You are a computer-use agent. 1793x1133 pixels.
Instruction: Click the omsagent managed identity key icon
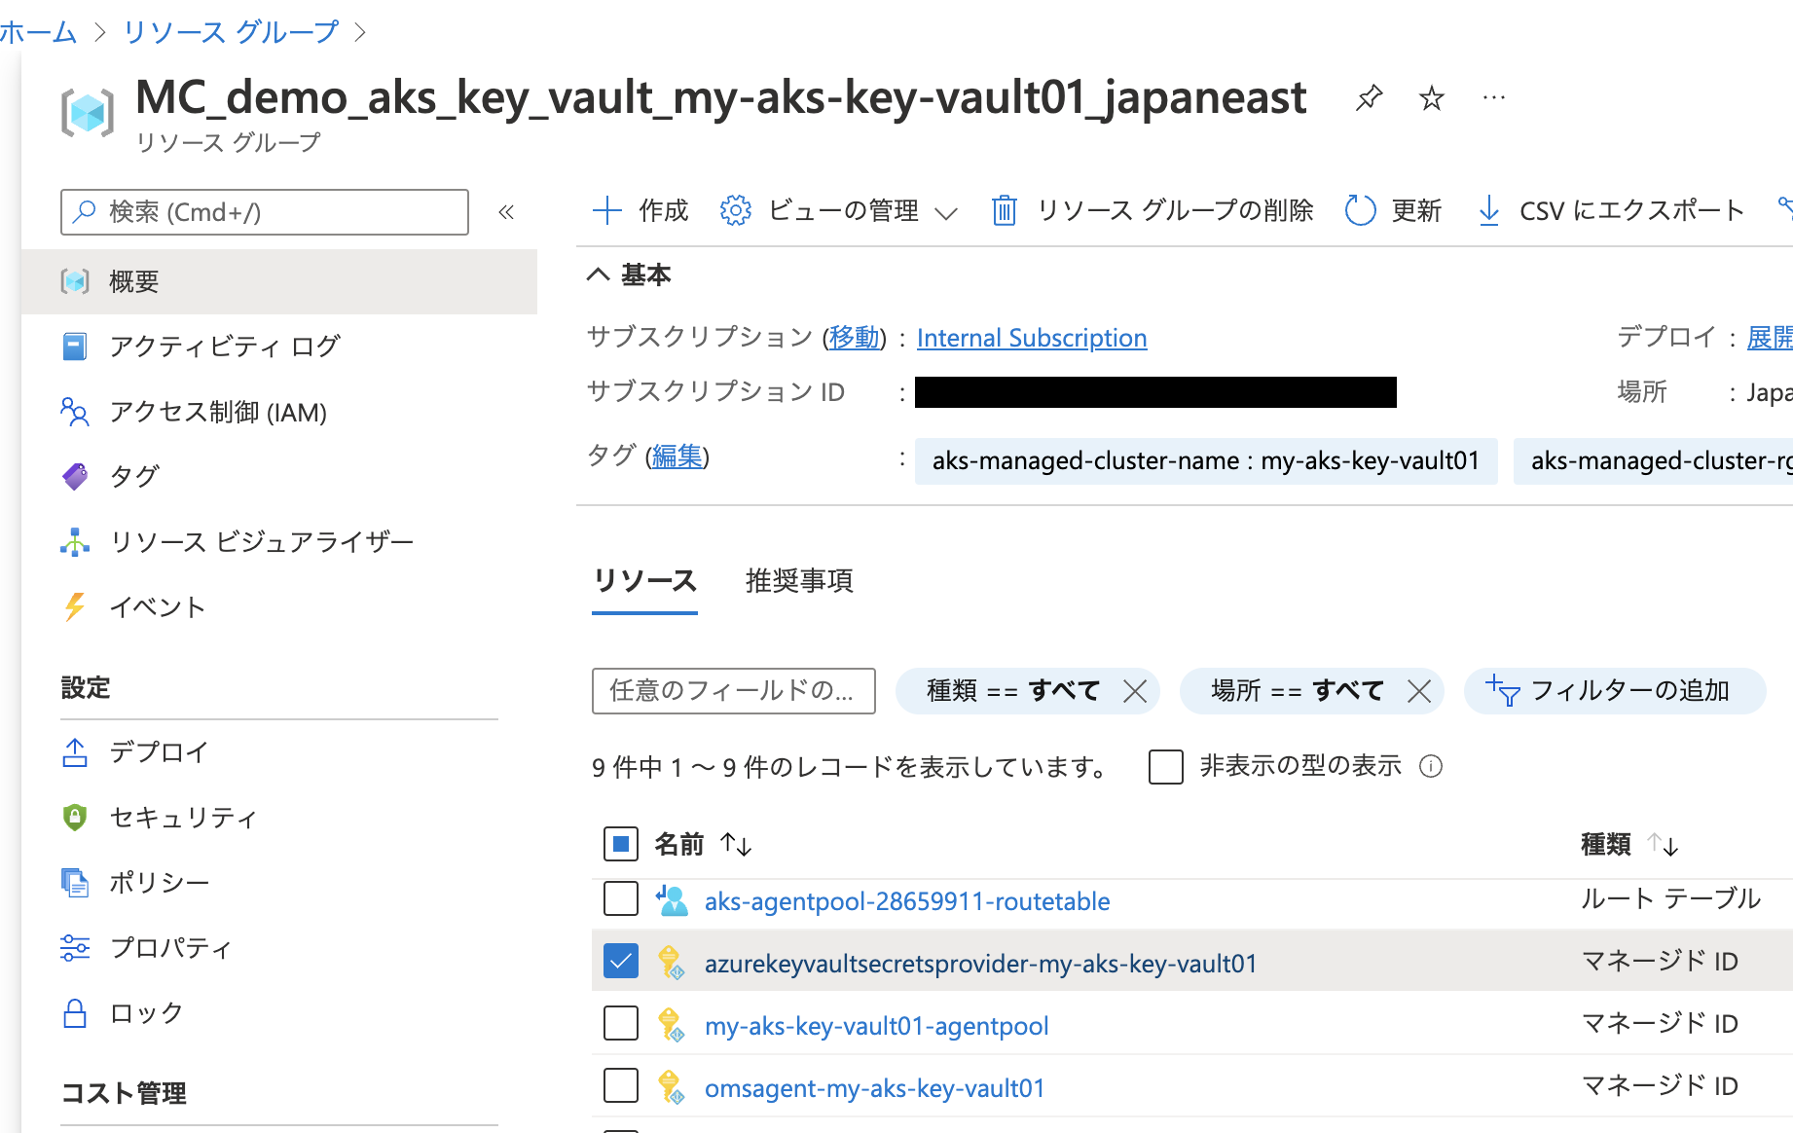671,1087
